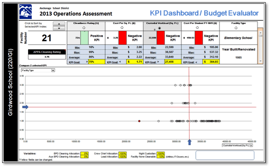
Task: Edit the Crew Chief Allocation 100% field
Action: 123,154
